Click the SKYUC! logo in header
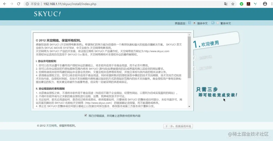 point(47,14)
